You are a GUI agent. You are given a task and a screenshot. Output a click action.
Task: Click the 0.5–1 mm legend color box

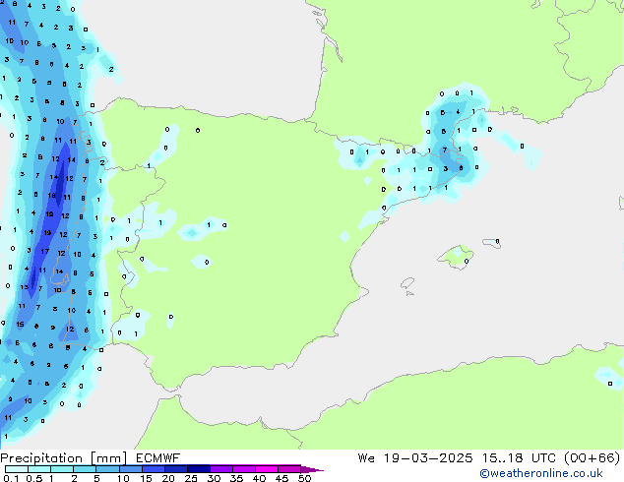pos(39,469)
